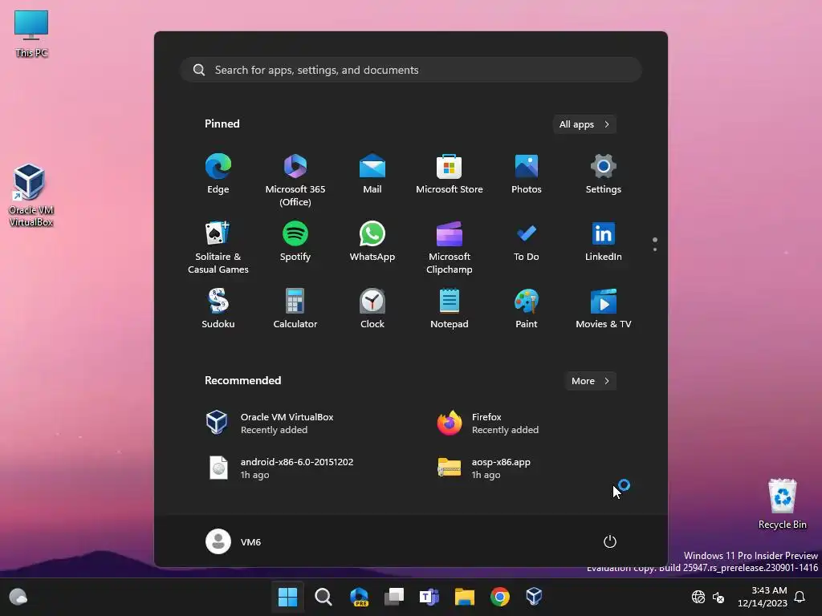Open Microsoft Teams from taskbar

click(429, 597)
